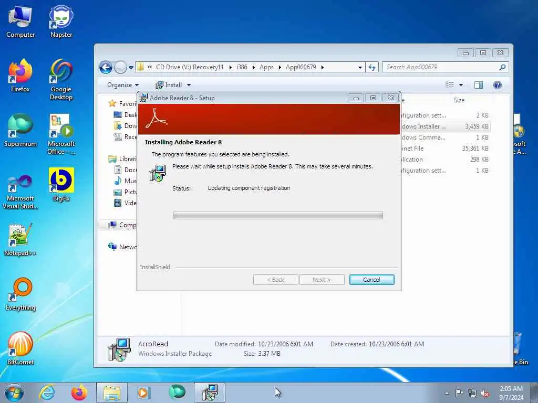Sort by the Size column header

click(459, 100)
